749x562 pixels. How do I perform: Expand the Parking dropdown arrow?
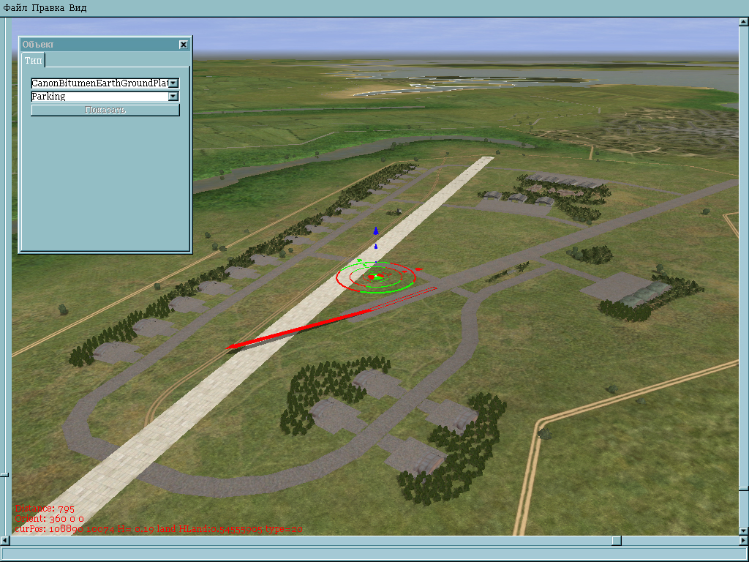(173, 97)
